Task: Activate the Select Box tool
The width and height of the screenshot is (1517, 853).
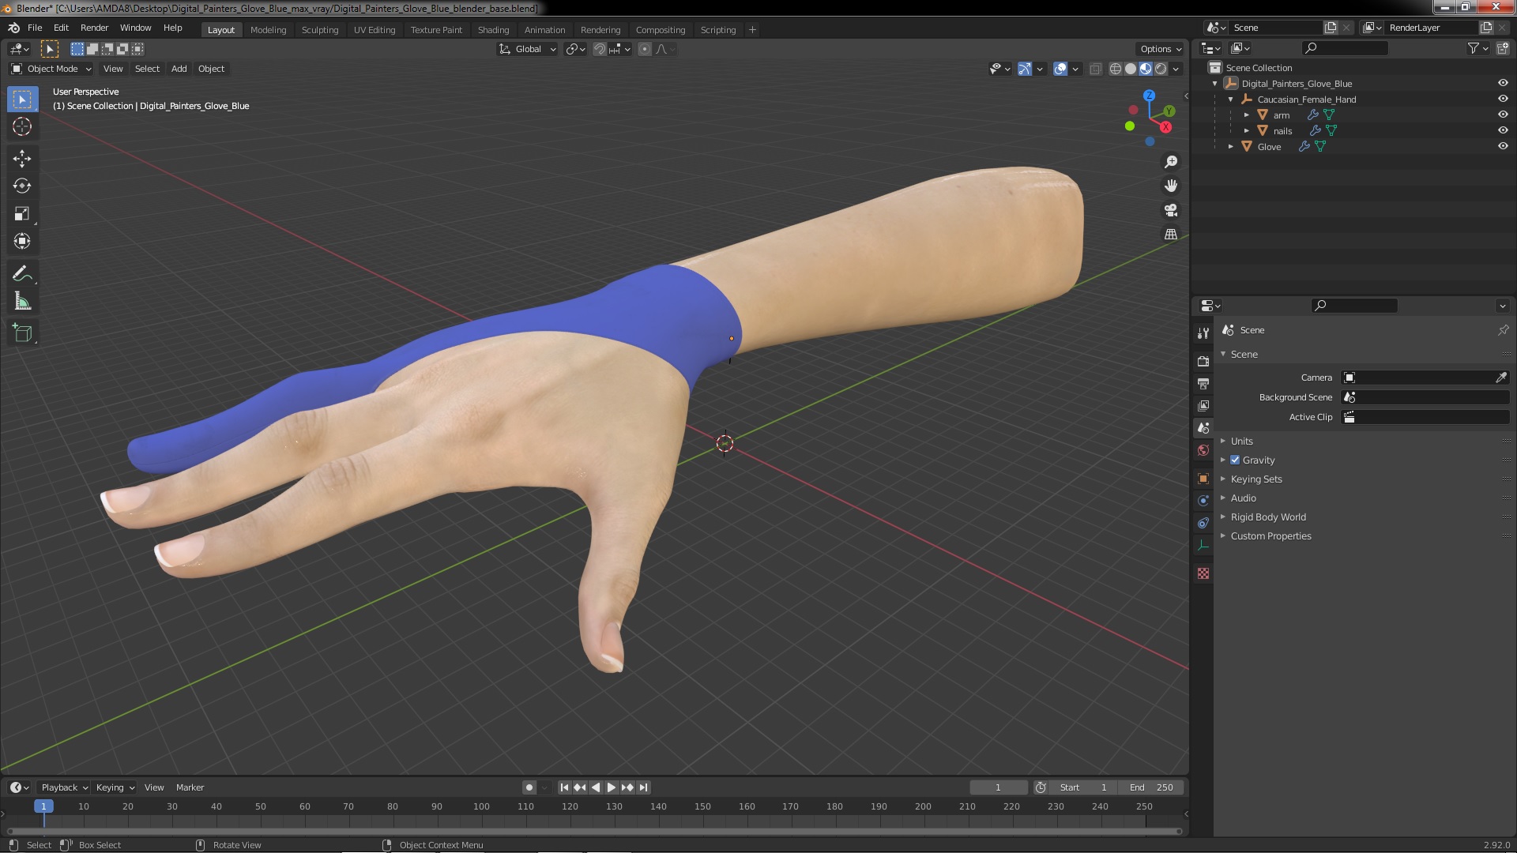Action: [22, 99]
